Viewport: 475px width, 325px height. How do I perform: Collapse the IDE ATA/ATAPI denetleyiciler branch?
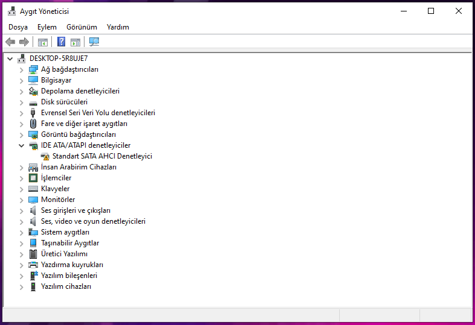pos(21,145)
